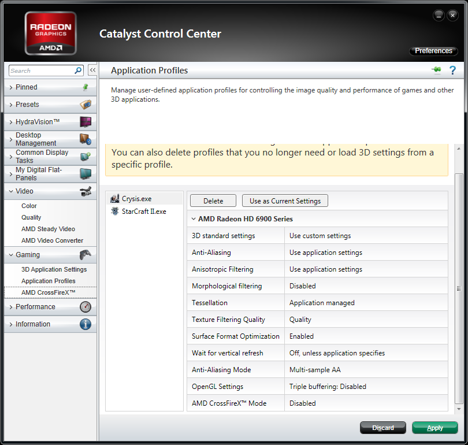Collapse the sidebar with double-arrow button
The width and height of the screenshot is (468, 445).
point(92,70)
